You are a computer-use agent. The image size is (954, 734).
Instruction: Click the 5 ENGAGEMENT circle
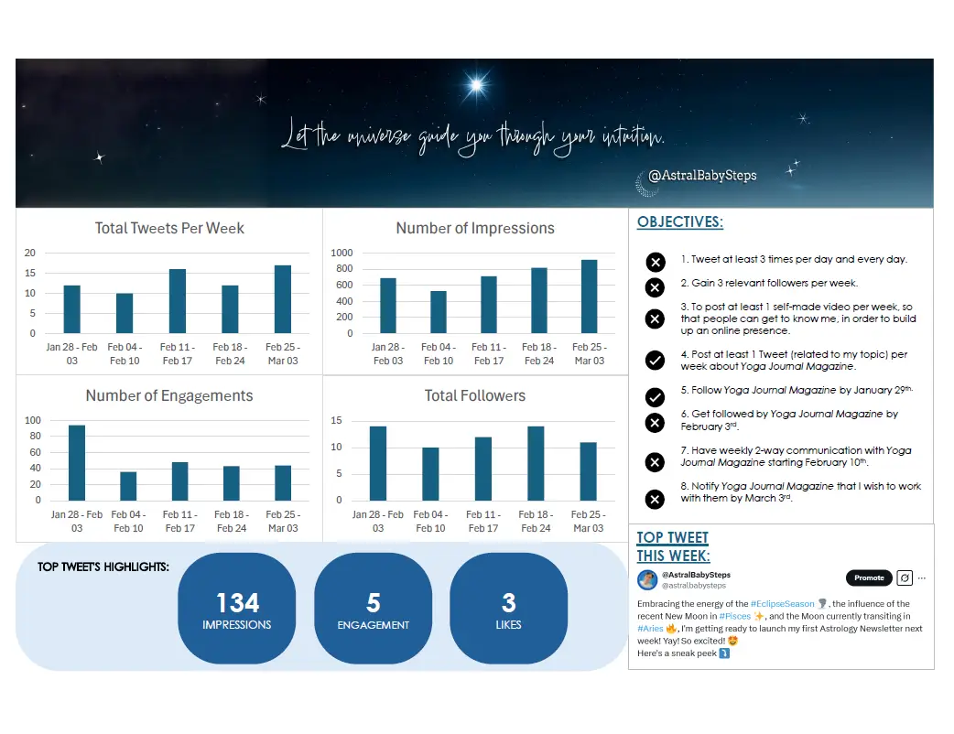coord(372,607)
